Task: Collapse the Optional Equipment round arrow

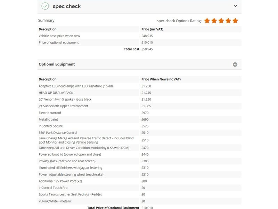Action: point(235,64)
